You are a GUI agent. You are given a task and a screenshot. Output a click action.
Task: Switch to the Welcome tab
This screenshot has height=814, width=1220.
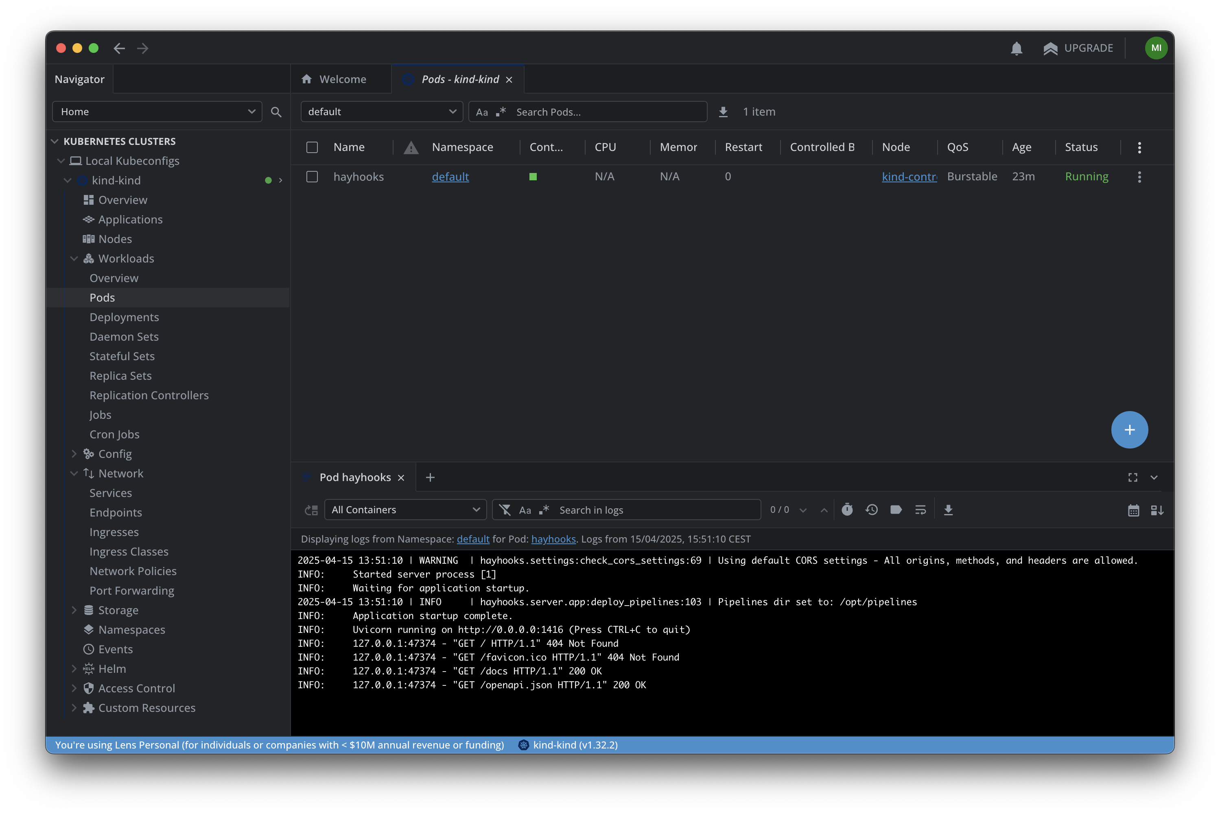(x=341, y=79)
